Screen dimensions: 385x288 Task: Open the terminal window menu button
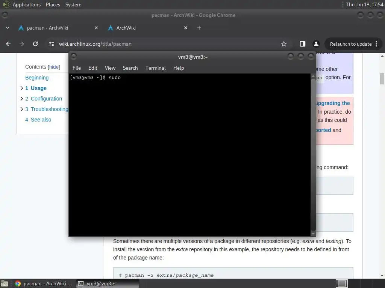[74, 57]
